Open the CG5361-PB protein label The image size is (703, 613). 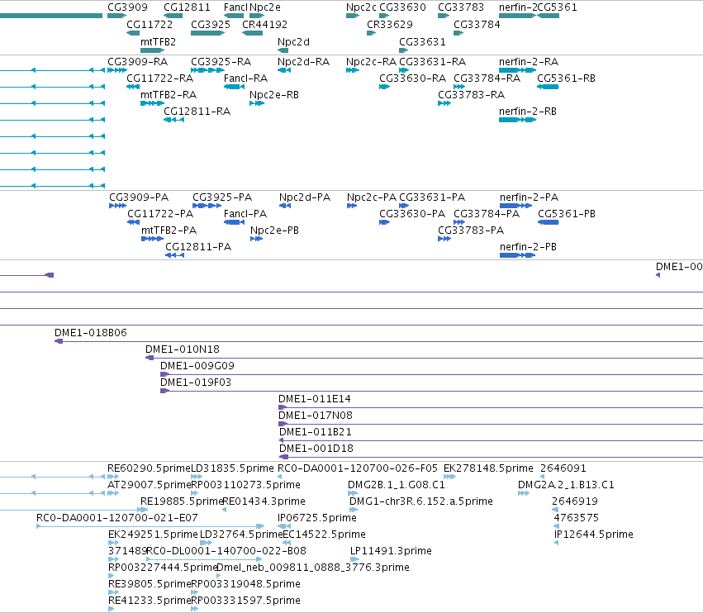[567, 214]
